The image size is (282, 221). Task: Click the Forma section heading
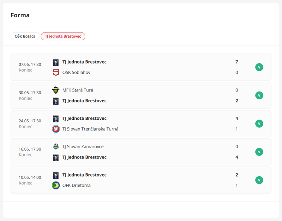pos(20,15)
